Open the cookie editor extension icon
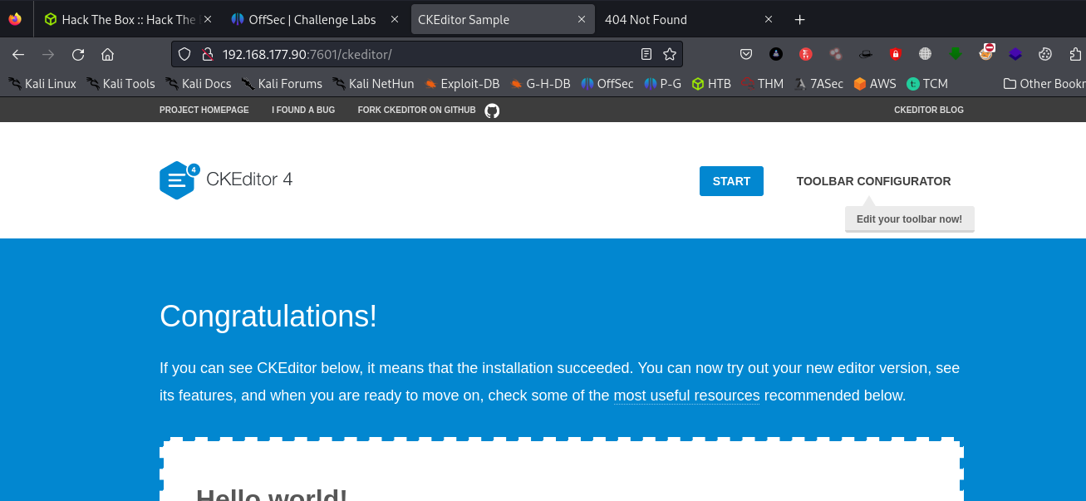 (x=1045, y=55)
